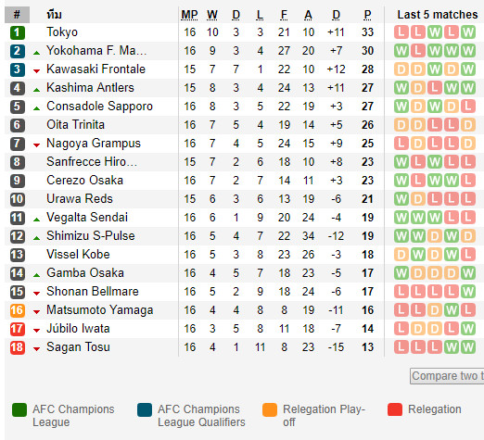Click the Compare two teams button
Viewport: 484px width, 440px height.
point(447,376)
